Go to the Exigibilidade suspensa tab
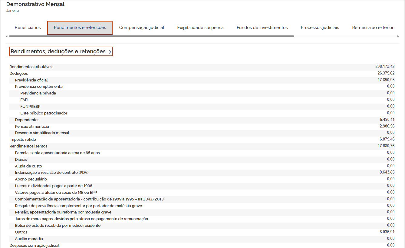Image resolution: width=405 pixels, height=248 pixels. pyautogui.click(x=200, y=28)
